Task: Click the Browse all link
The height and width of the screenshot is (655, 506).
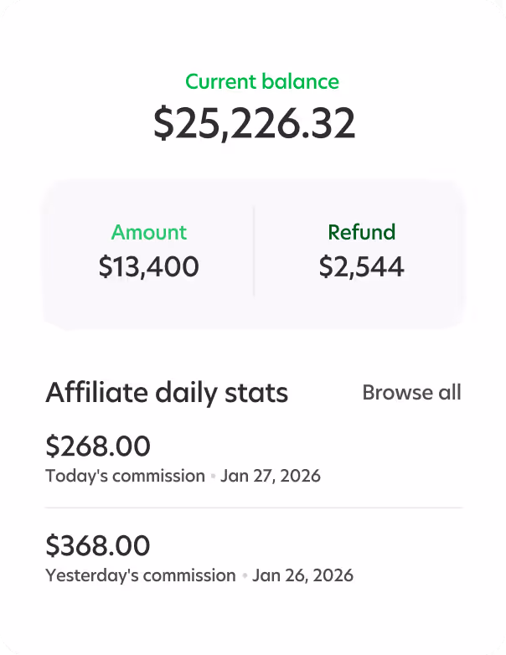Action: pyautogui.click(x=411, y=392)
